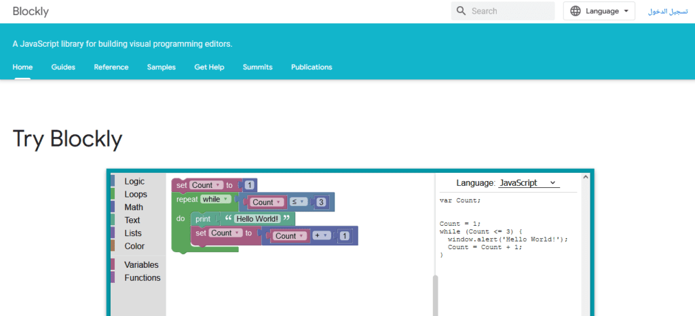Open the Home tab
Image resolution: width=695 pixels, height=316 pixels.
point(22,67)
